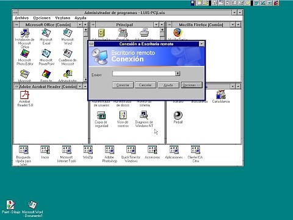This screenshot has height=220, width=293.
Task: Click scroll-up arrow in Microsoft Office group
Action: pyautogui.click(x=85, y=30)
